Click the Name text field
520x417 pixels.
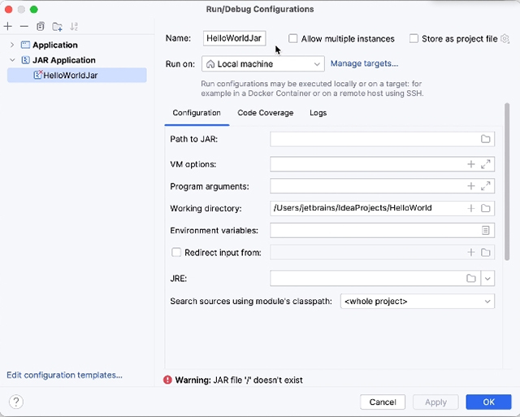(x=235, y=38)
